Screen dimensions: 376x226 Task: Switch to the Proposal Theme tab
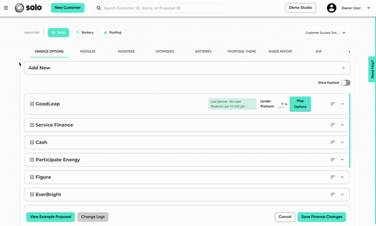(x=242, y=51)
